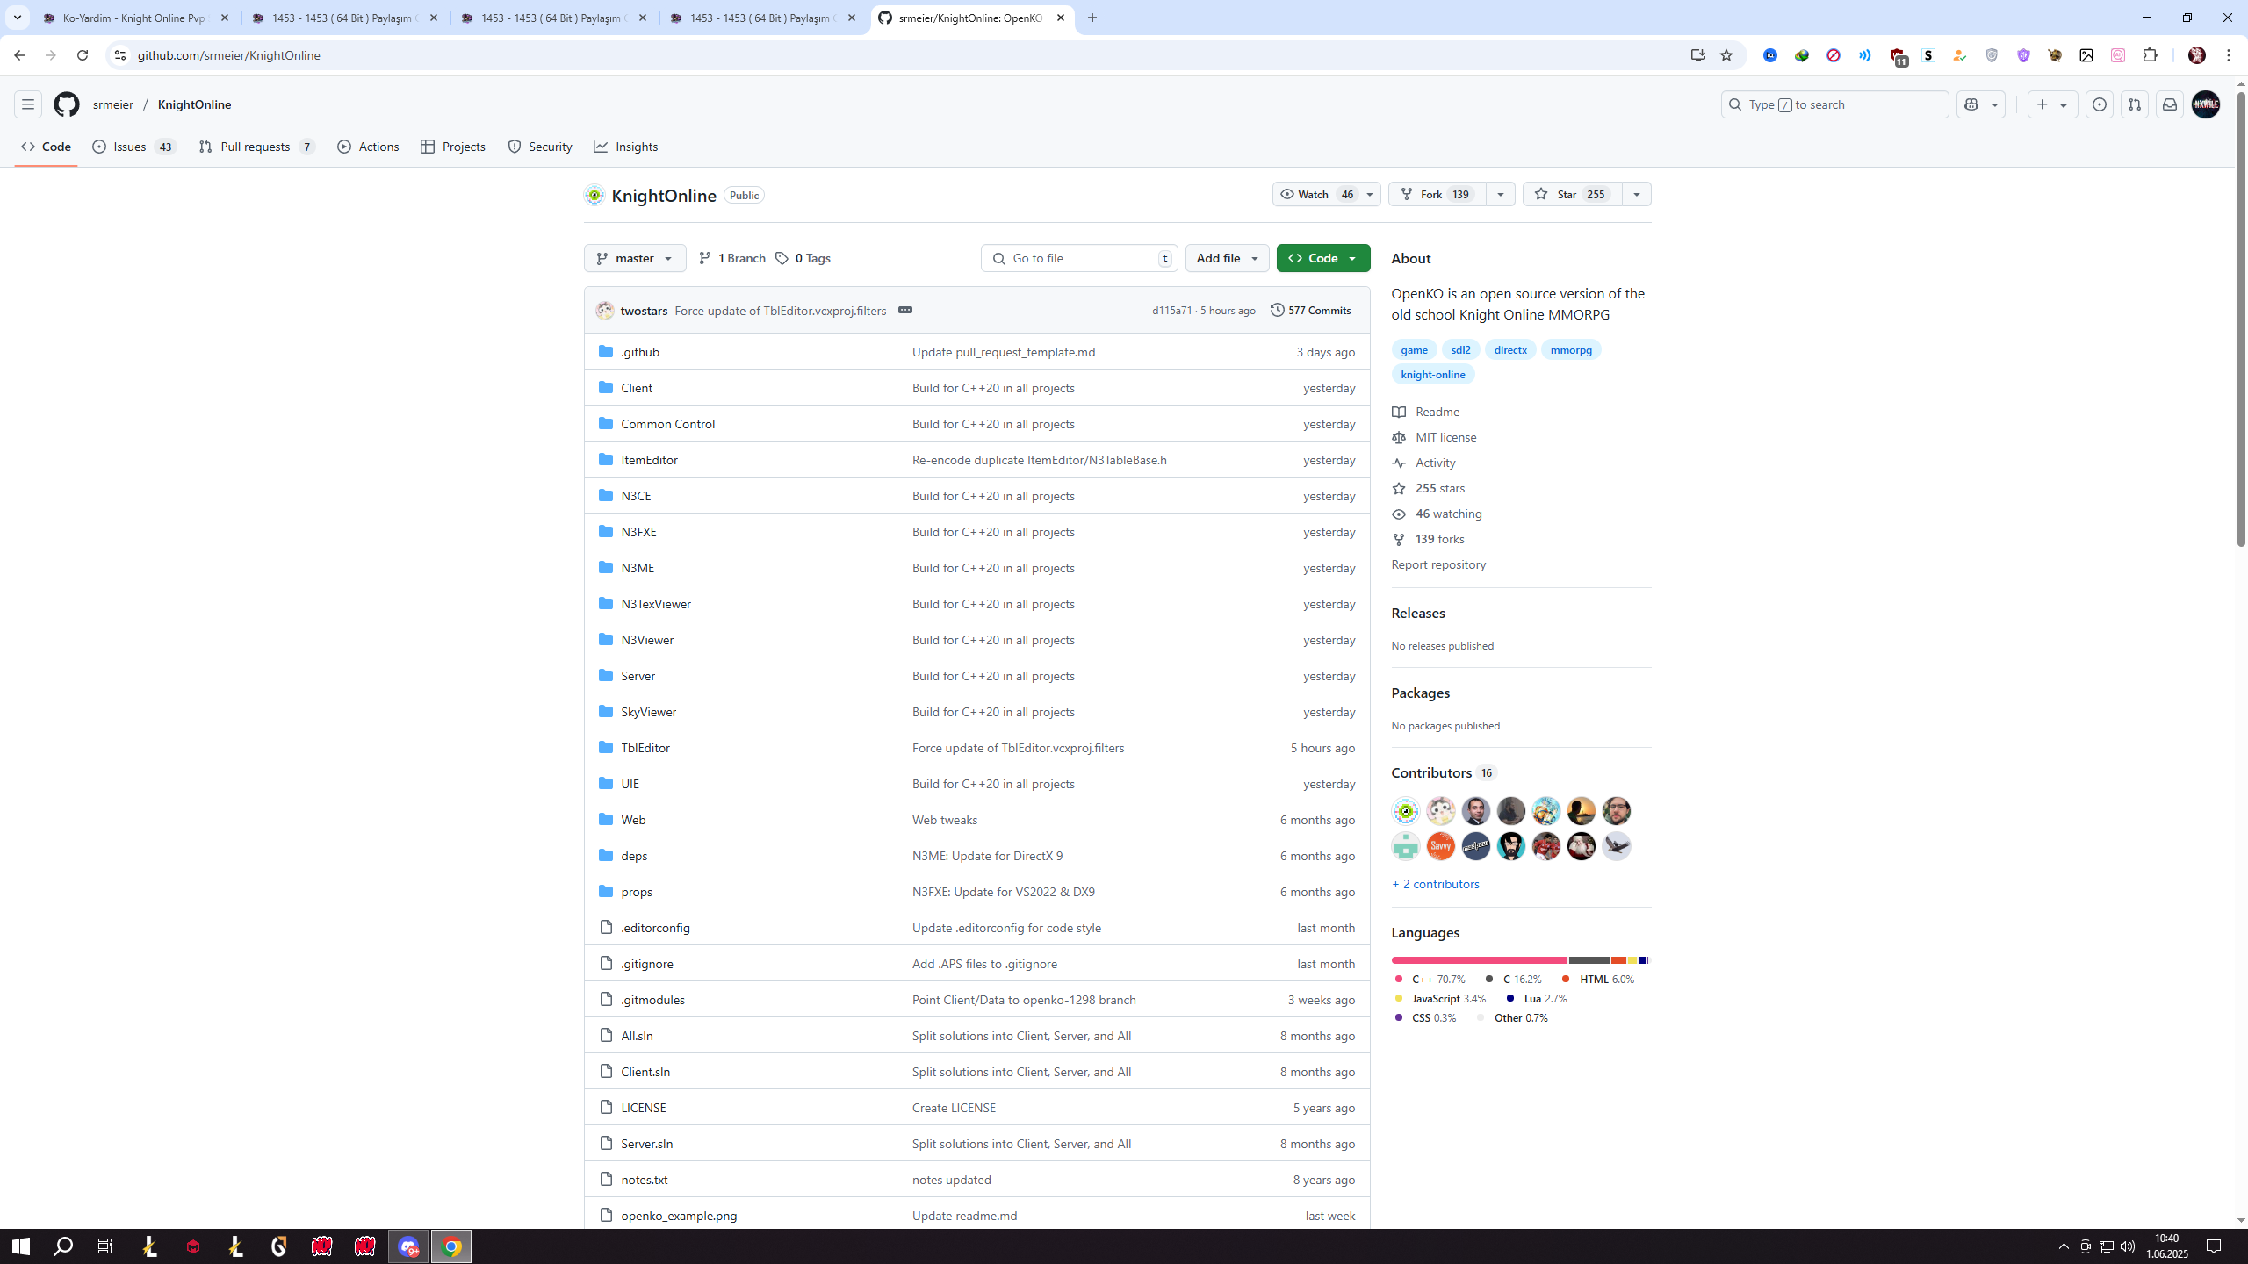Switch to the Issues tab
Viewport: 2248px width, 1264px height.
pyautogui.click(x=134, y=147)
